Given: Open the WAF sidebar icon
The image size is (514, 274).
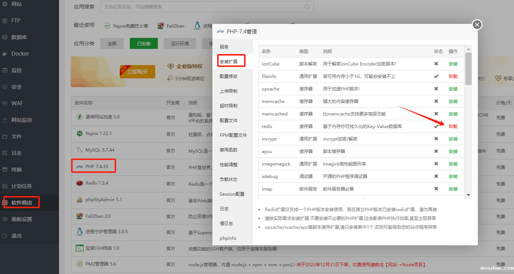Looking at the screenshot, I should 5,103.
